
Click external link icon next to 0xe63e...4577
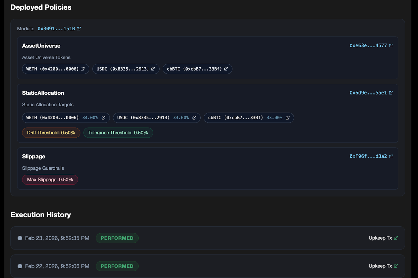click(x=391, y=46)
